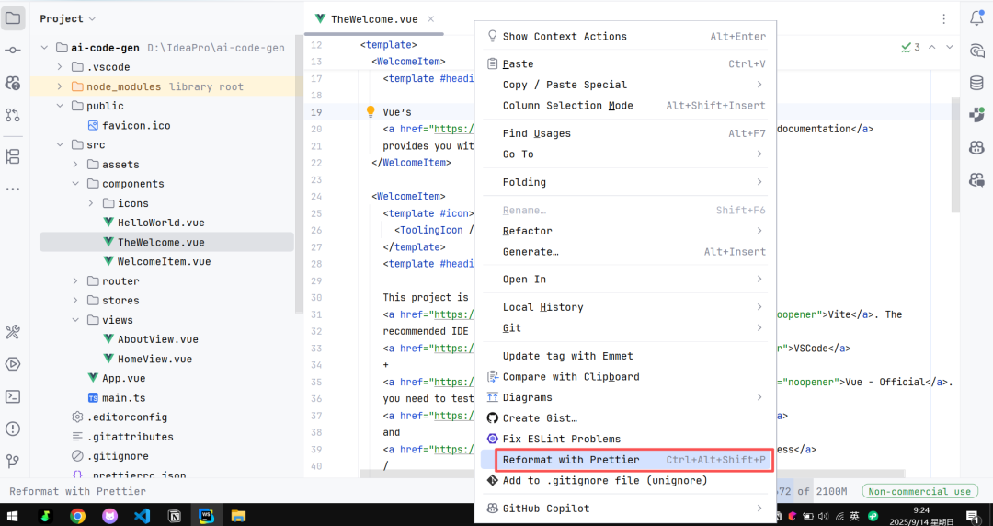Open the Pull Requests tool window
Screen dimensions: 993x526
[x=13, y=115]
